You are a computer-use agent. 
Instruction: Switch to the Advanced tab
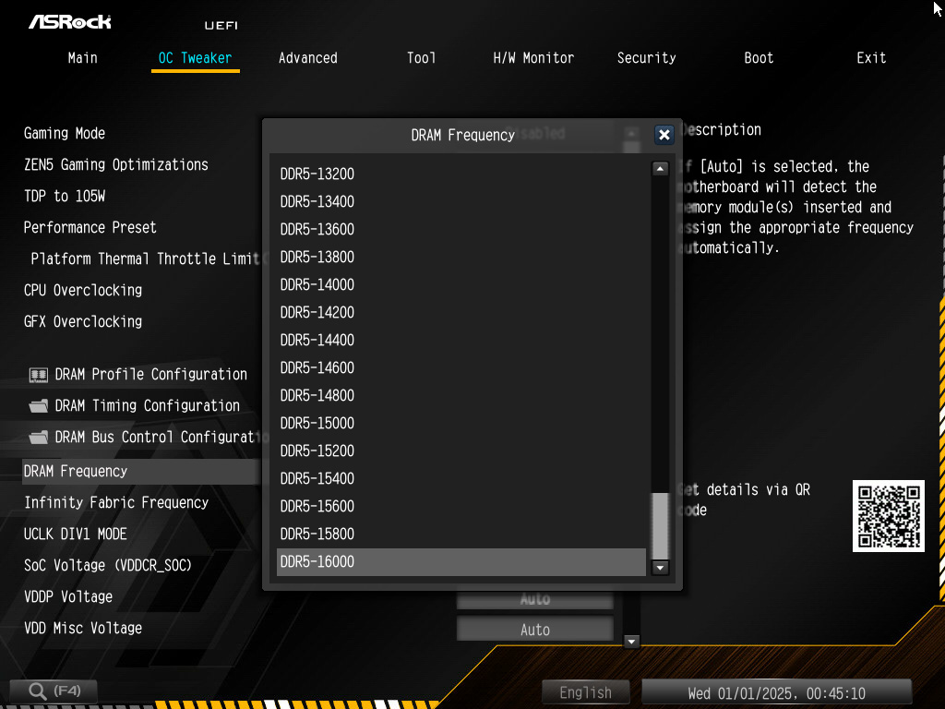(307, 58)
